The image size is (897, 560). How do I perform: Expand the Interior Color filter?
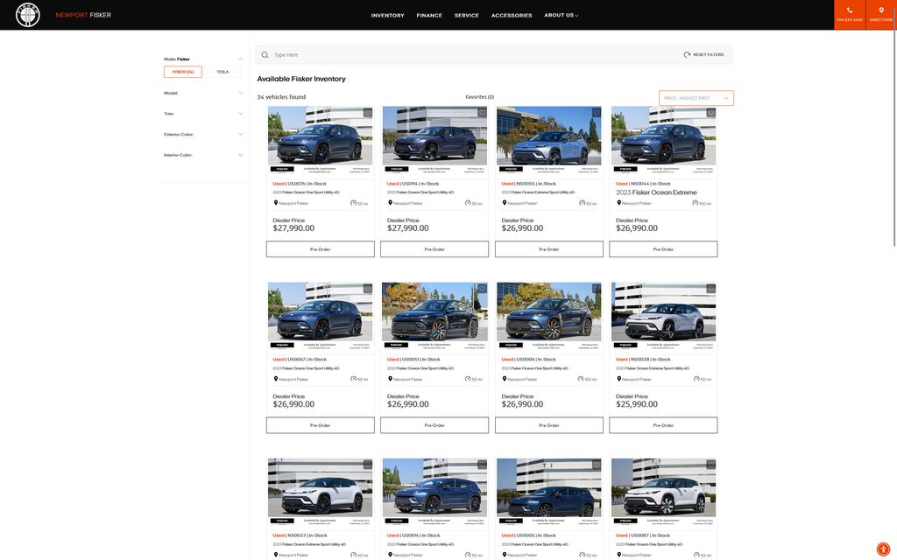241,155
